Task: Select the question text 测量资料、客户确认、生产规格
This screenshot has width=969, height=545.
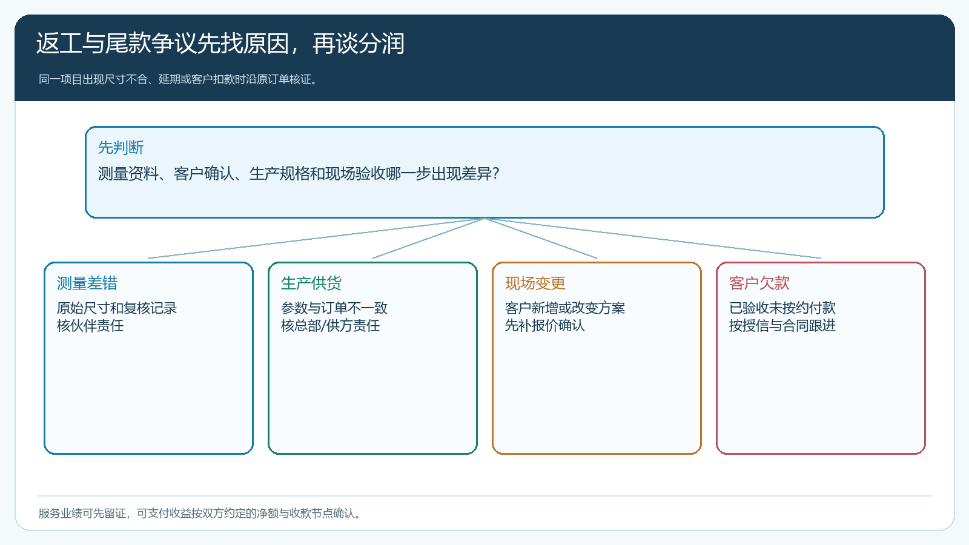Action: click(x=299, y=174)
